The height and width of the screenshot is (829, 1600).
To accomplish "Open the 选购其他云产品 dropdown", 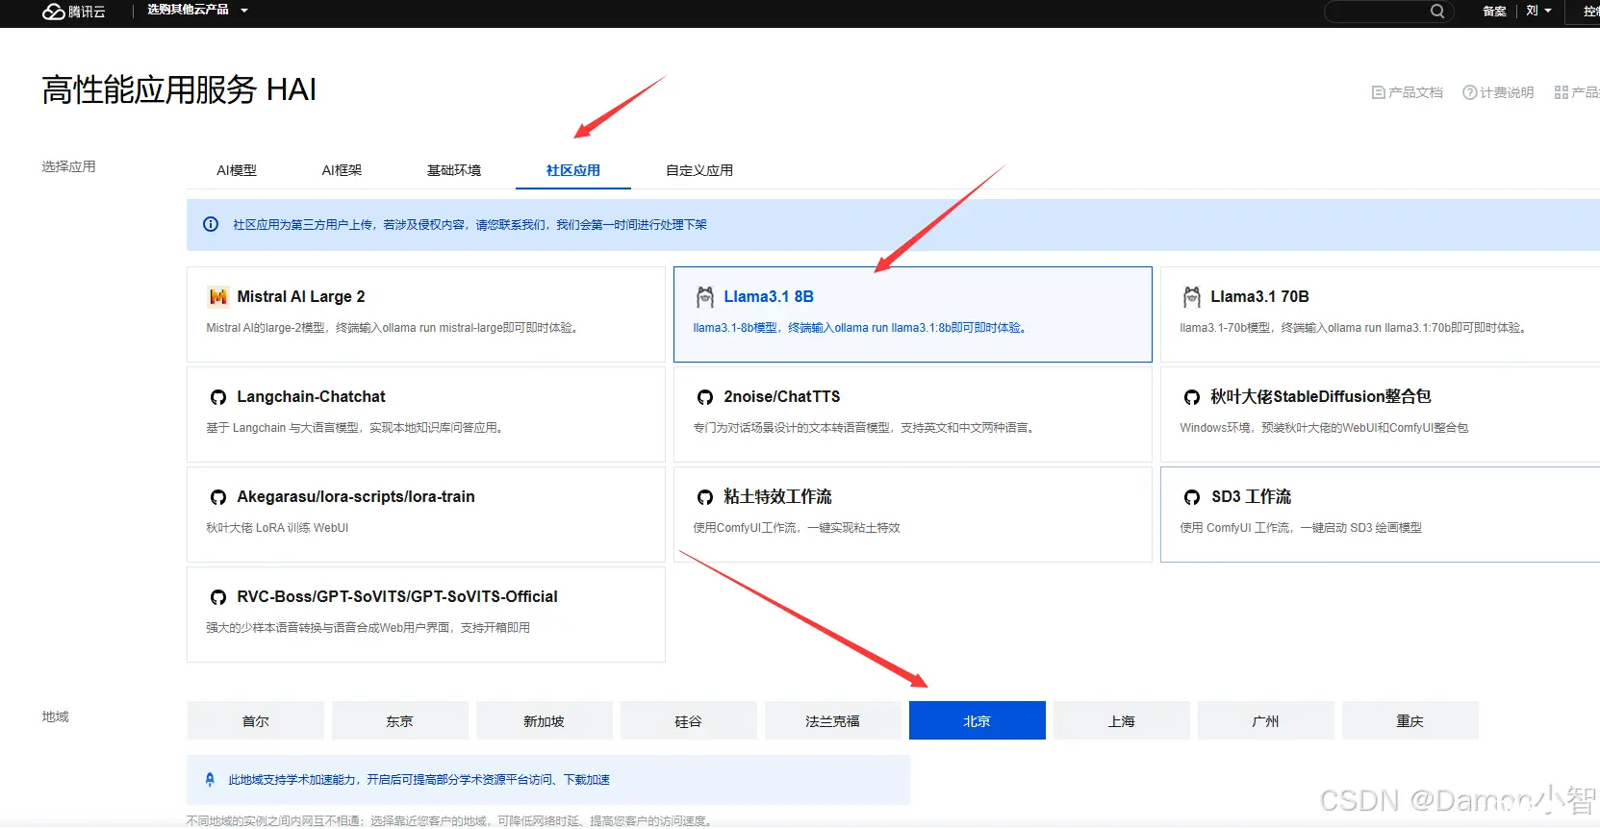I will pyautogui.click(x=197, y=11).
